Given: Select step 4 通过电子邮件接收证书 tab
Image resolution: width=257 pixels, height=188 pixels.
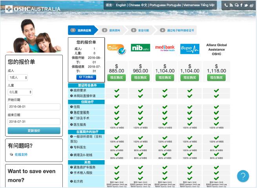Looking at the screenshot, I should [x=175, y=30].
